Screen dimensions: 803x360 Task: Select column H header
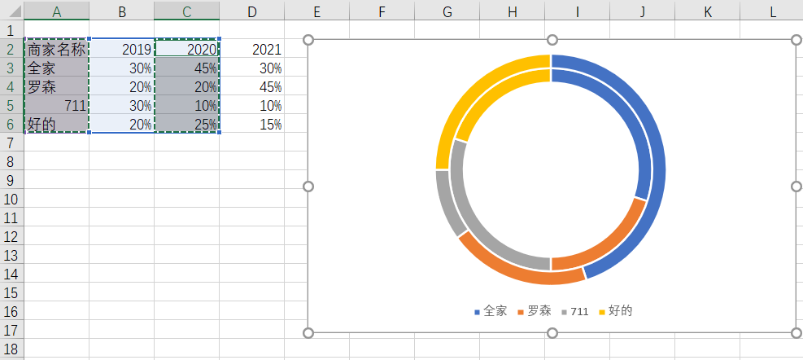pos(512,11)
